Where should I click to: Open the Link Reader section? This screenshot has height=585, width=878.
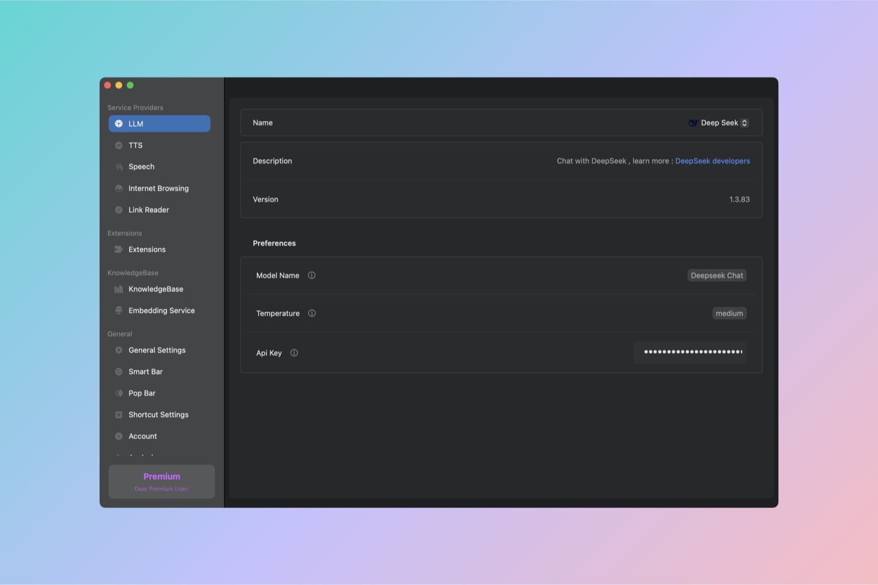pos(160,210)
